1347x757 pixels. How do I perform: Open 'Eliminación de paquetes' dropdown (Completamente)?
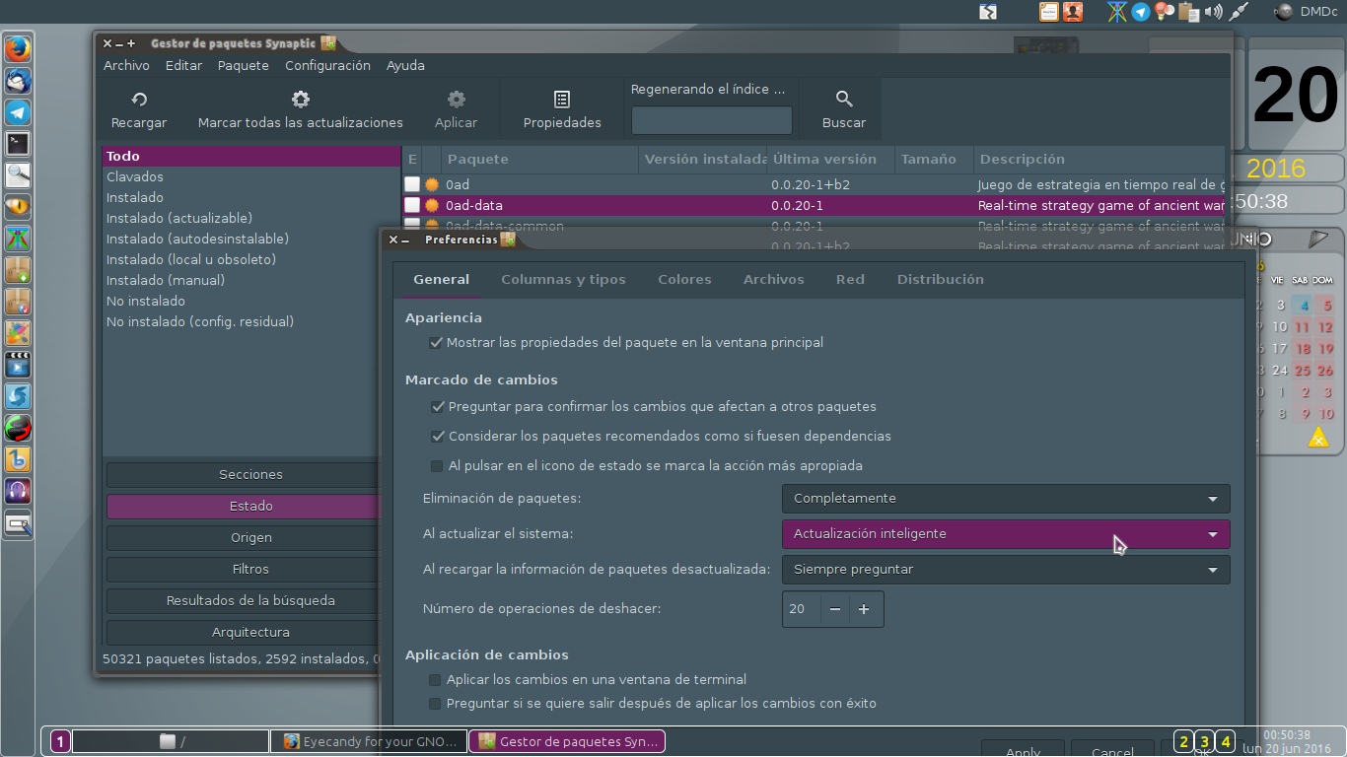[1006, 499]
